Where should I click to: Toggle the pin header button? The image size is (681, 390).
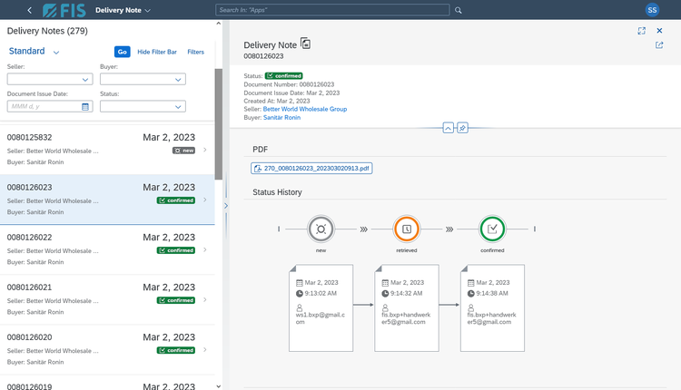point(462,128)
